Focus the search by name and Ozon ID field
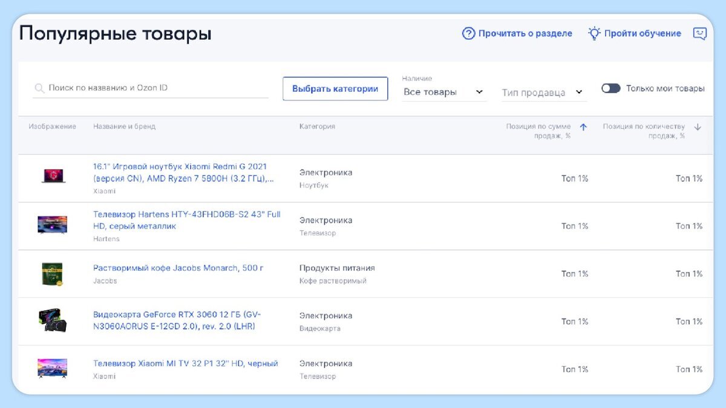This screenshot has height=408, width=726. tap(151, 88)
